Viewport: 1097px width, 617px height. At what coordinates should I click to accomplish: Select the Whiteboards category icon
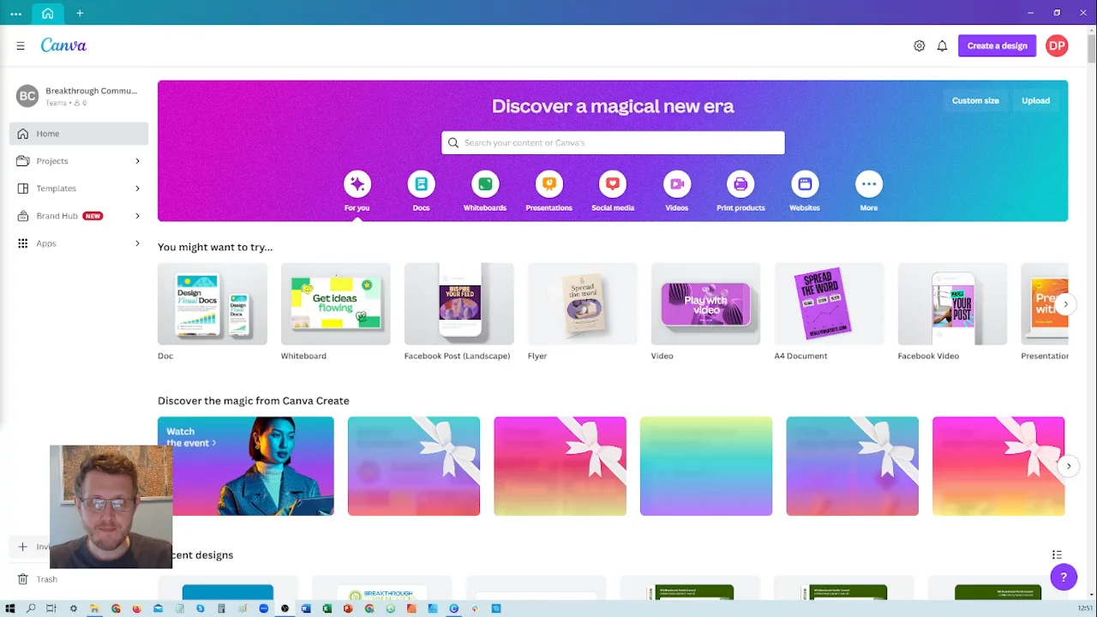tap(485, 183)
